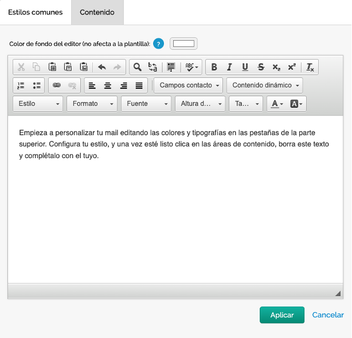
Task: Click the Cancelar link
Action: pyautogui.click(x=328, y=315)
